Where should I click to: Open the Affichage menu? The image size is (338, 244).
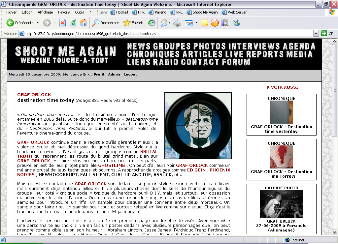pos(45,12)
